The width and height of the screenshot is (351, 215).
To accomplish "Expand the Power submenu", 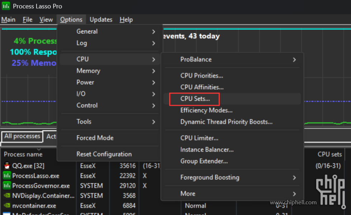I will click(110, 82).
